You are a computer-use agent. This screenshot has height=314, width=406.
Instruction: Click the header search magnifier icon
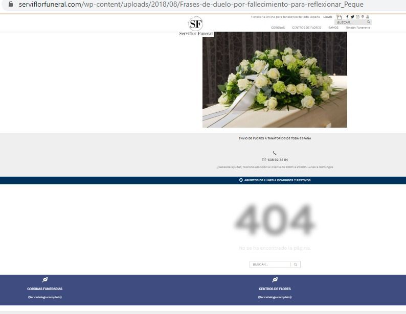(x=369, y=22)
